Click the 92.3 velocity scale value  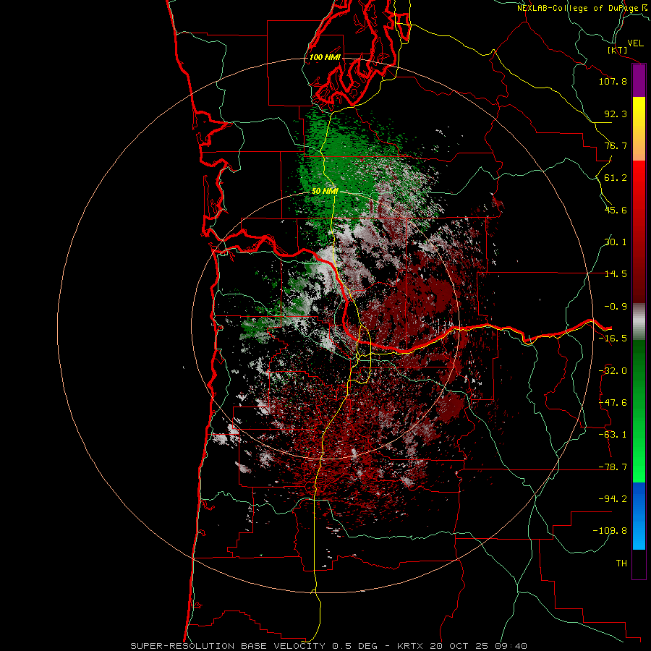point(616,114)
